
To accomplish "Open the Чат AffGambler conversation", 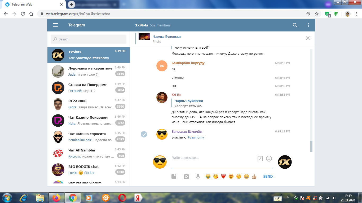I will [x=89, y=153].
